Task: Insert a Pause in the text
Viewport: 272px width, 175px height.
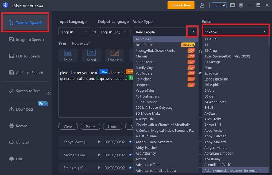Action: tap(68, 56)
